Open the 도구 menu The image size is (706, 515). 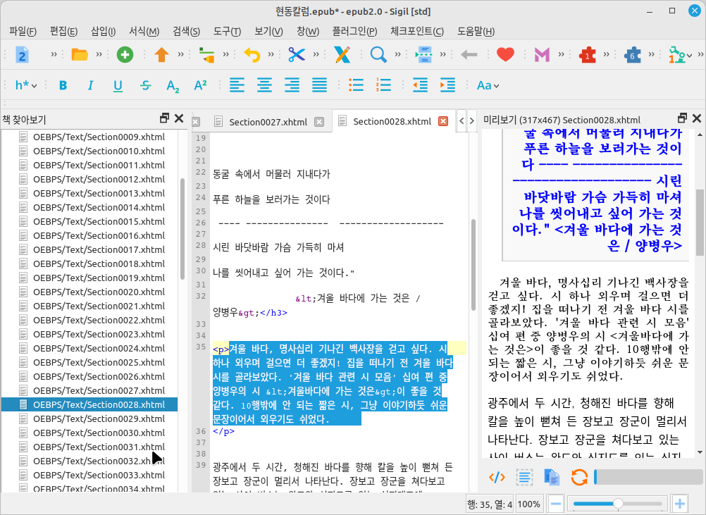pyautogui.click(x=228, y=31)
